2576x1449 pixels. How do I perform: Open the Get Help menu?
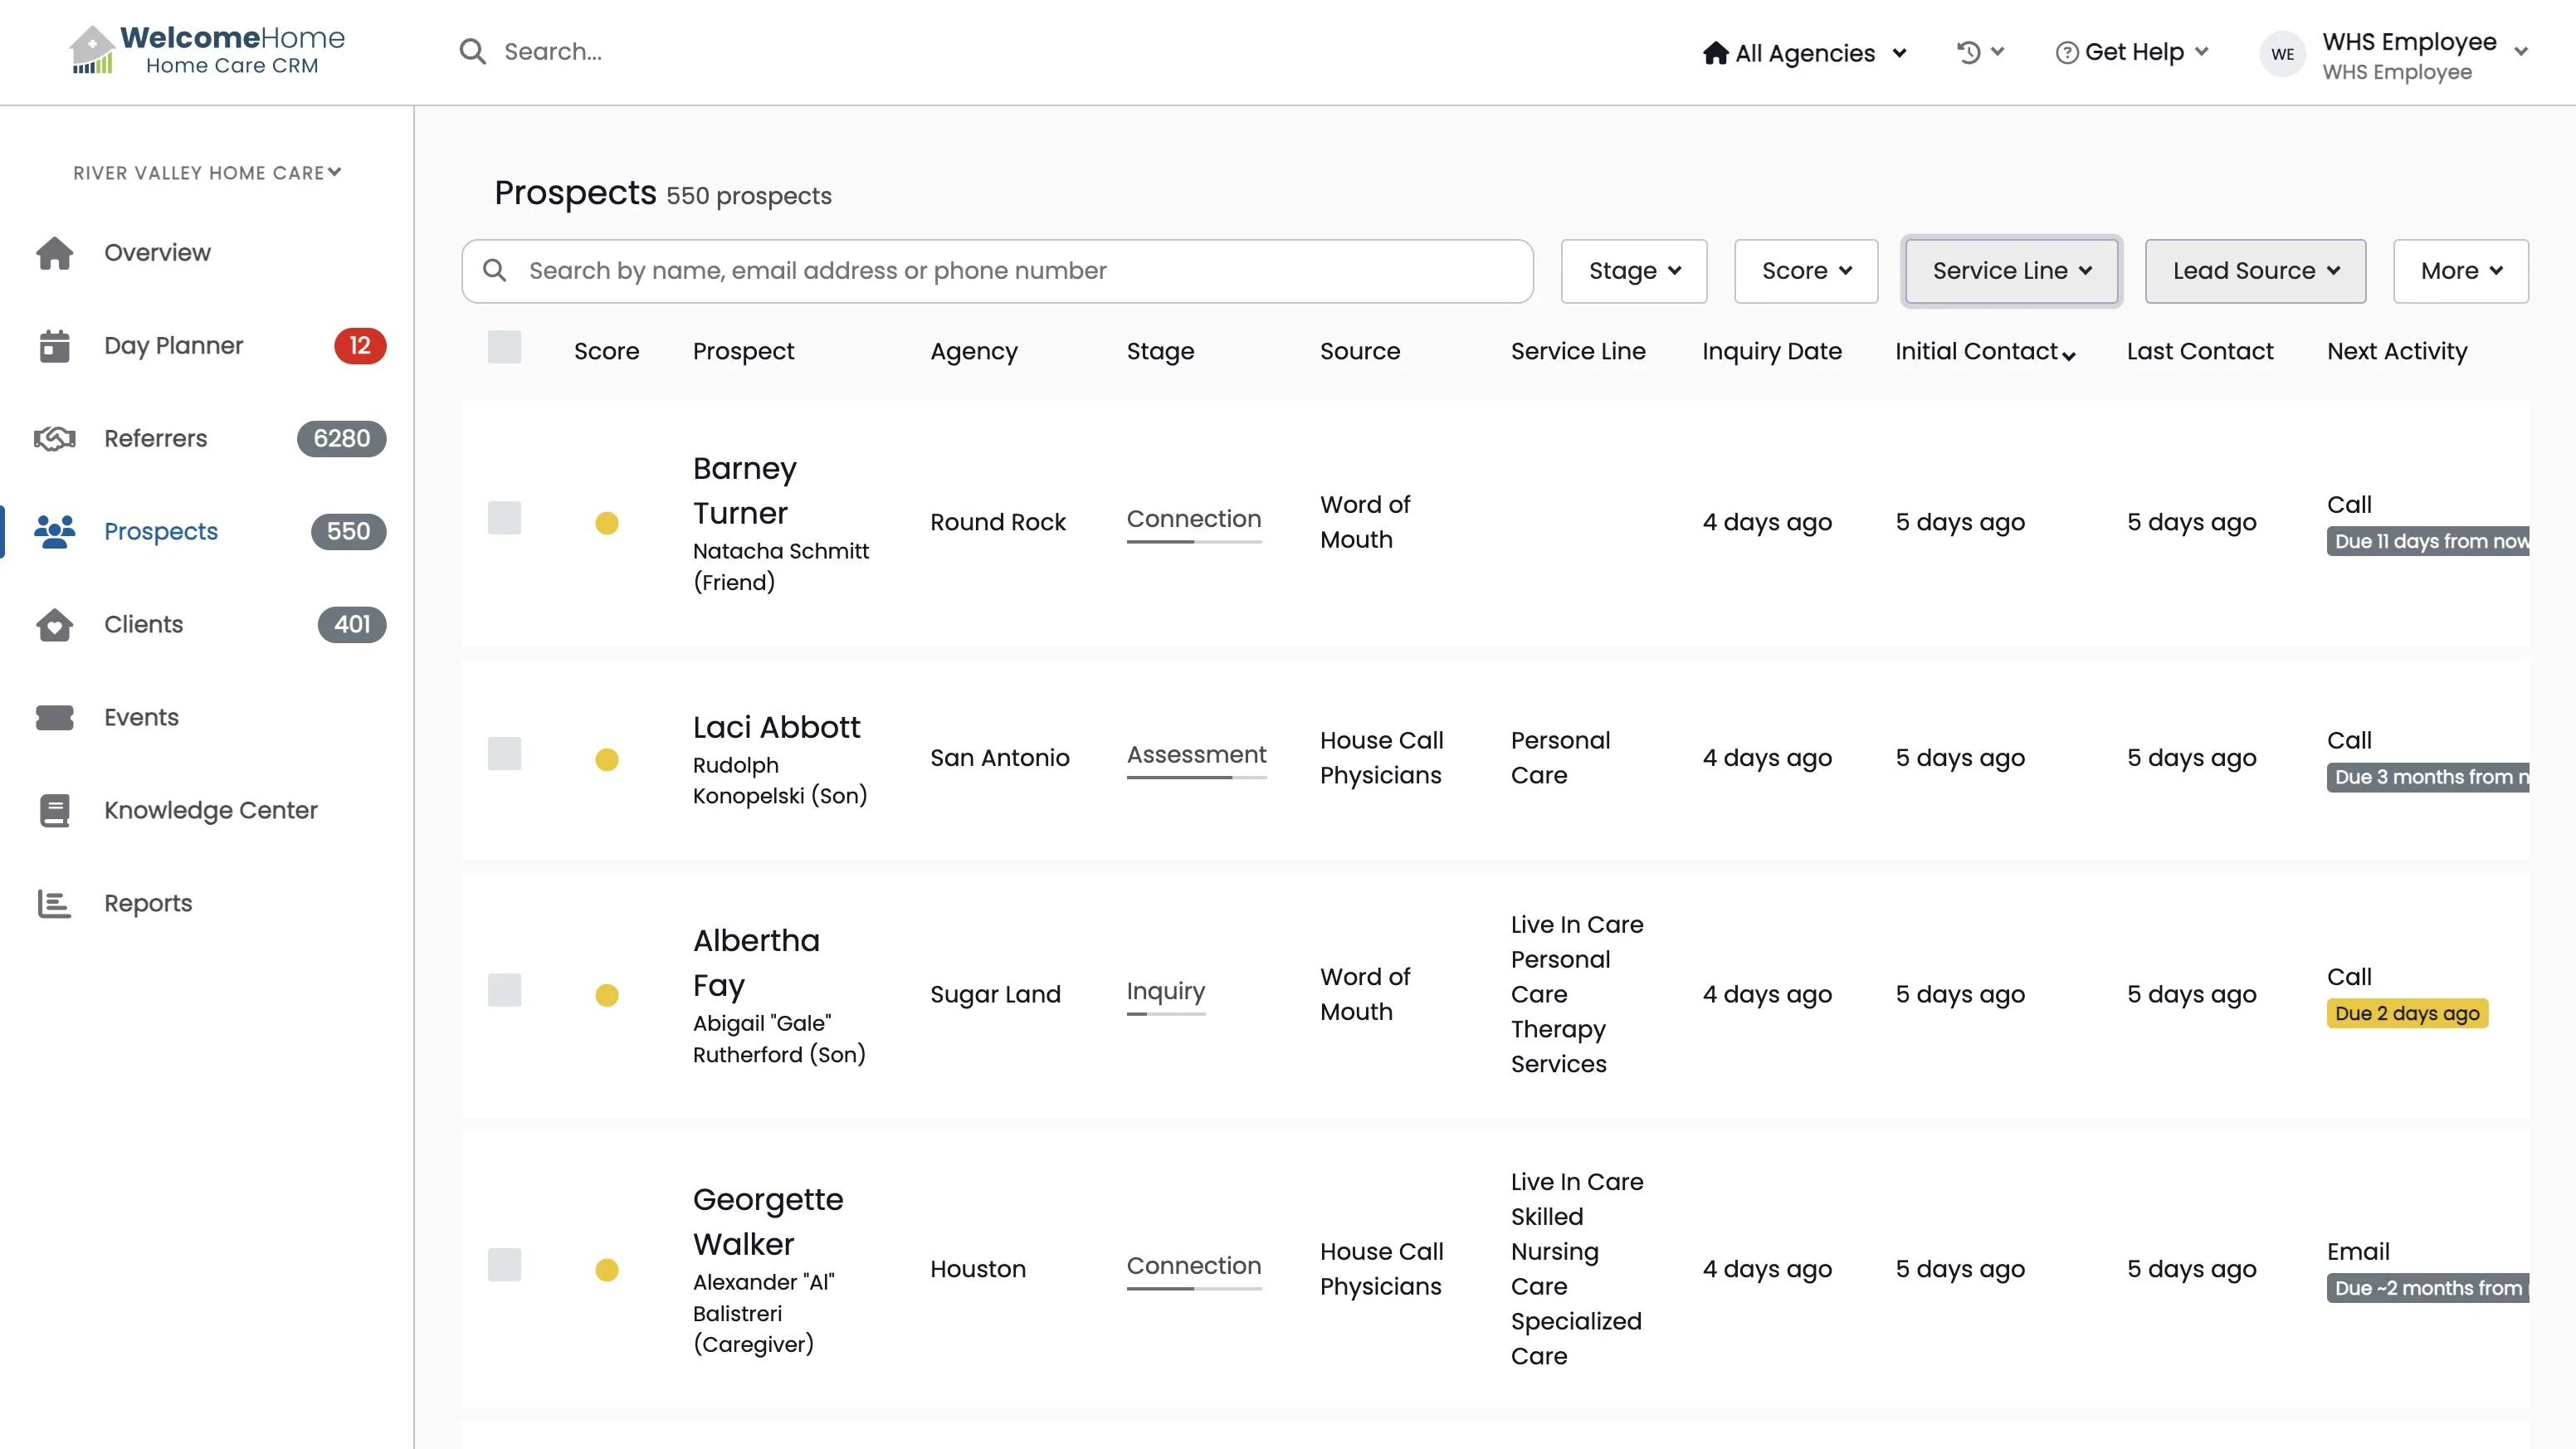[x=2132, y=52]
